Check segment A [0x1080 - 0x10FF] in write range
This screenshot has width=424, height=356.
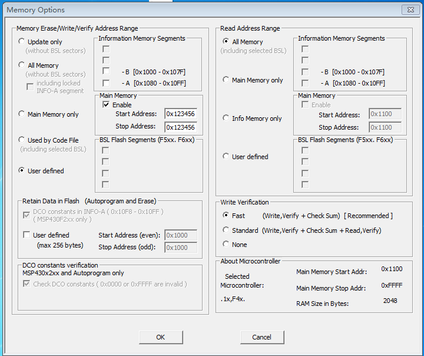[x=106, y=83]
